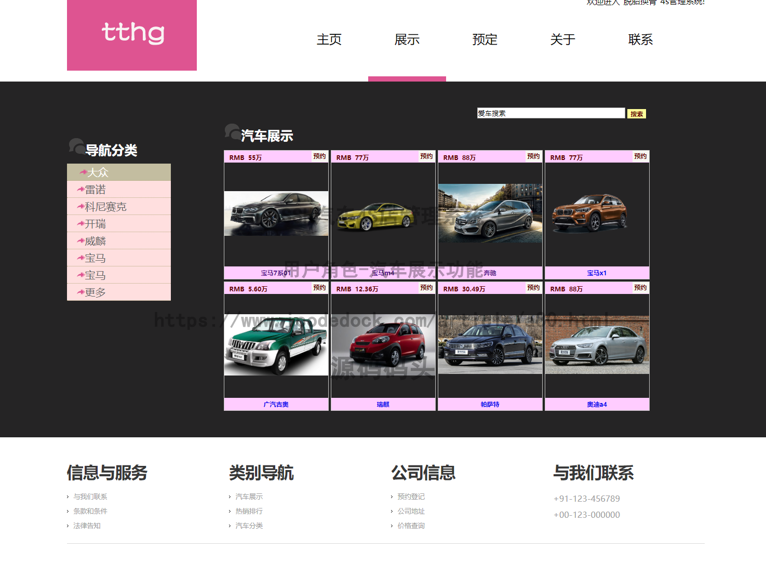Click 预约 on the 宝马7系01 card
This screenshot has width=766, height=563.
click(319, 156)
